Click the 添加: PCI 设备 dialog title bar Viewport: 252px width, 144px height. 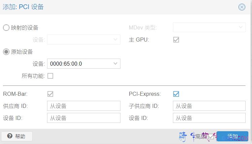coord(118,7)
